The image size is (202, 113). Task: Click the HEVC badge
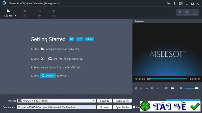90,39
